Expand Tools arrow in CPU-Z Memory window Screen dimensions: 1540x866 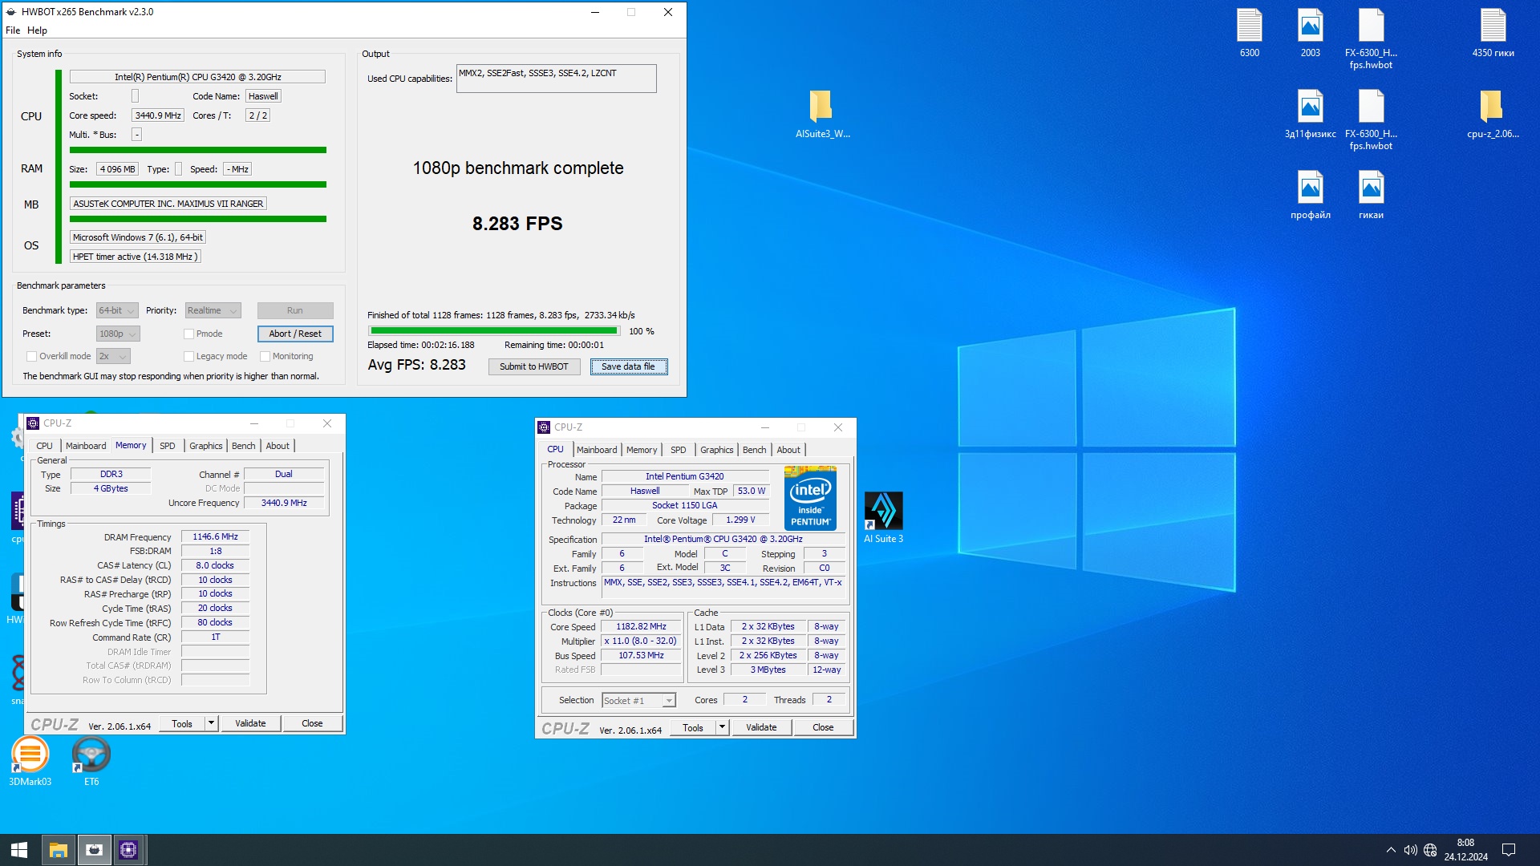[x=211, y=723]
